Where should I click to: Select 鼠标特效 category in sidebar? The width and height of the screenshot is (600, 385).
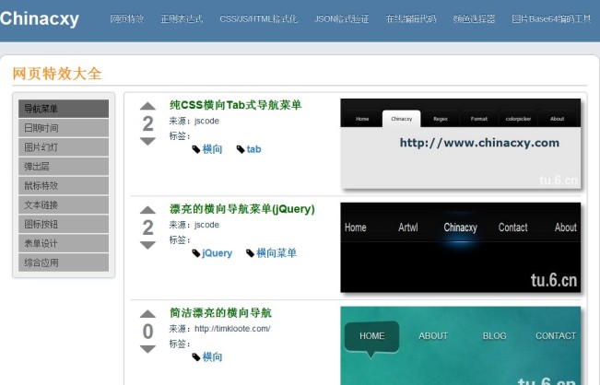[x=64, y=186]
